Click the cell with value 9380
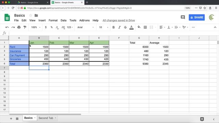219x123 pixels. click(139, 64)
